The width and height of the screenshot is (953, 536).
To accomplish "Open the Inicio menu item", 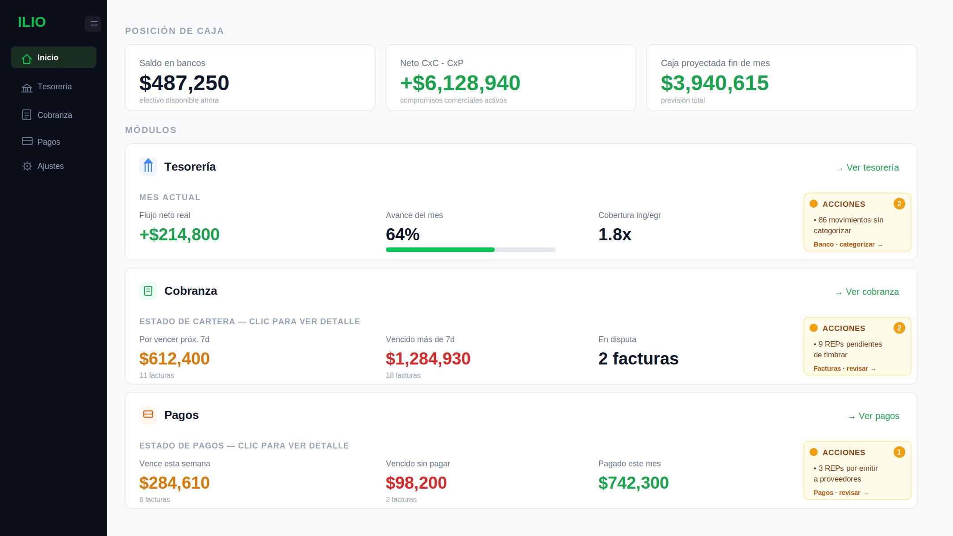I will click(x=54, y=57).
